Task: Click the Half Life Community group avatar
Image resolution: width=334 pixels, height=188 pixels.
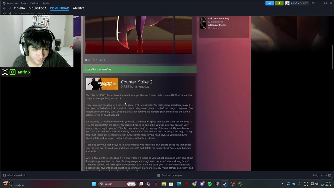Action: [x=203, y=20]
